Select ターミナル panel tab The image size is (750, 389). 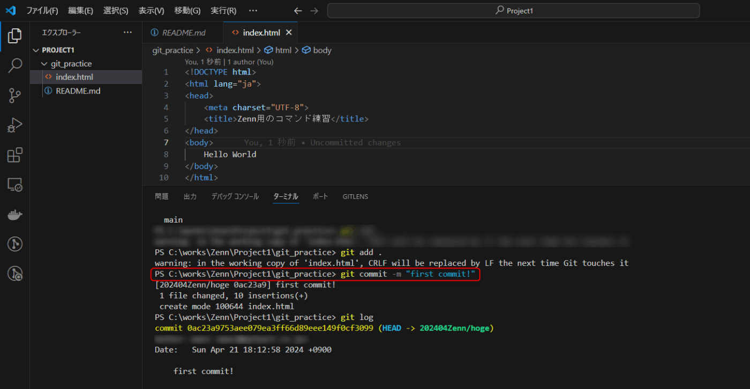pyautogui.click(x=286, y=196)
